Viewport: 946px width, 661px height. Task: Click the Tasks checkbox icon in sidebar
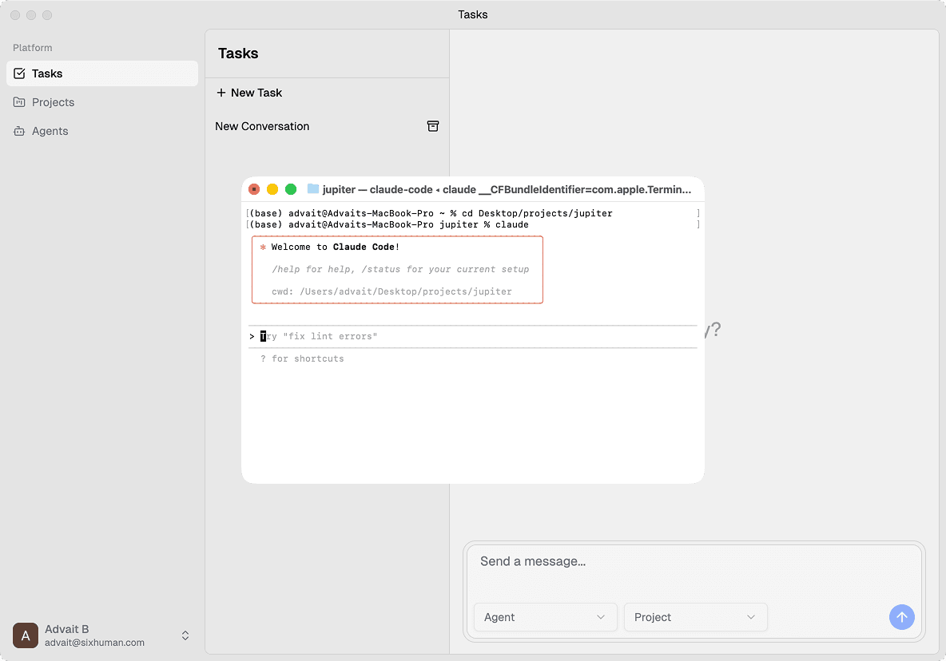coord(19,73)
